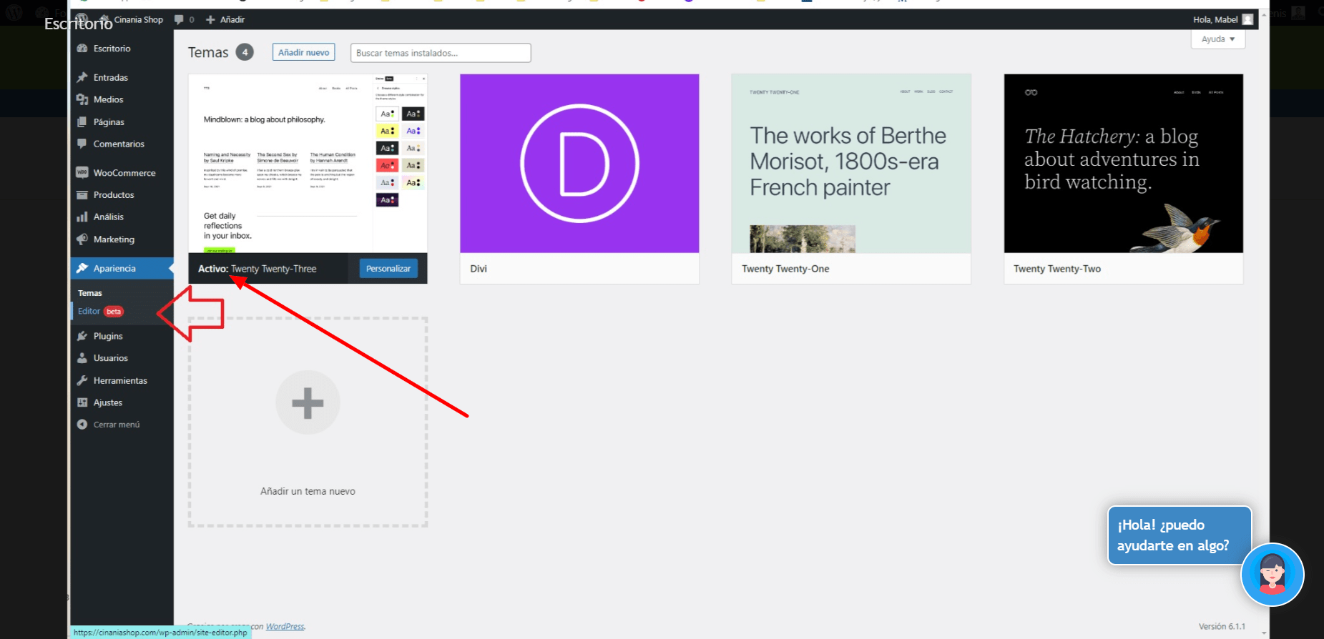Focus the Buscar temas instalados search field
The height and width of the screenshot is (639, 1324).
pyautogui.click(x=441, y=53)
